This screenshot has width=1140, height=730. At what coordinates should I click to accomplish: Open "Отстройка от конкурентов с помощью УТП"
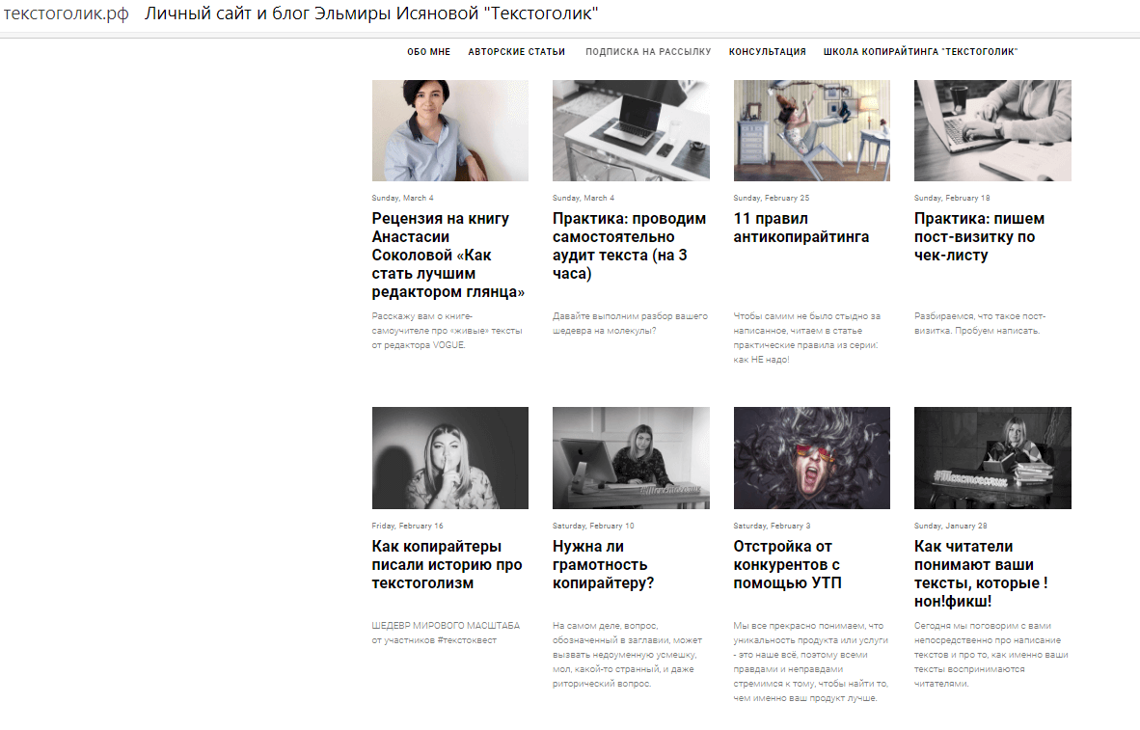(x=787, y=565)
